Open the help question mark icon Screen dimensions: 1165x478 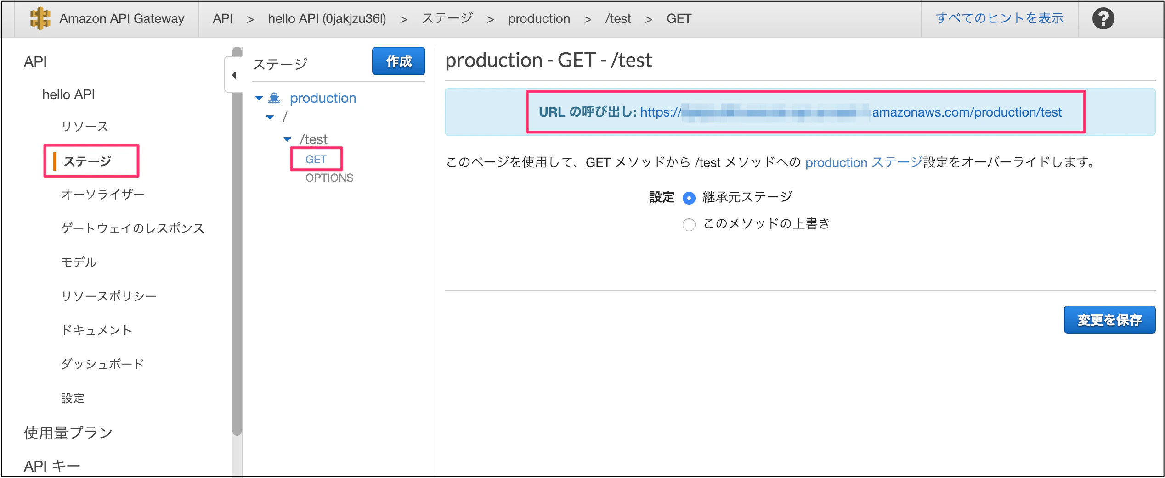1103,18
